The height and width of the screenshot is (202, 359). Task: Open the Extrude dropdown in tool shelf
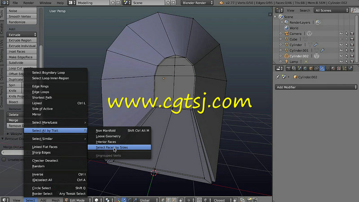coord(22,35)
